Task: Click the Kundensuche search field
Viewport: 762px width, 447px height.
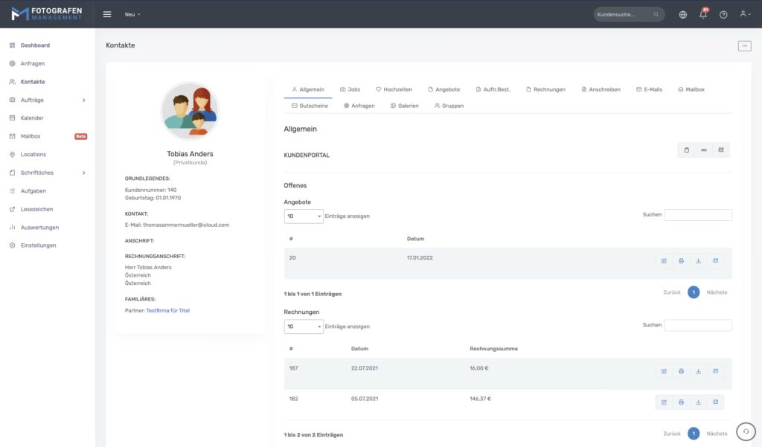Action: tap(624, 14)
